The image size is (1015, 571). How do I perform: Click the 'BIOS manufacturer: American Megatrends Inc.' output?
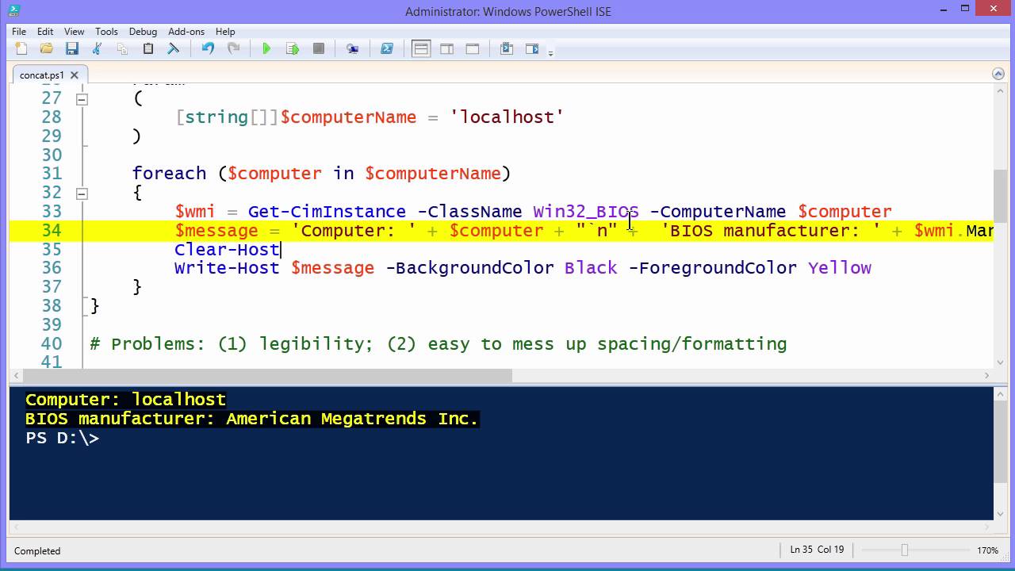(x=252, y=419)
